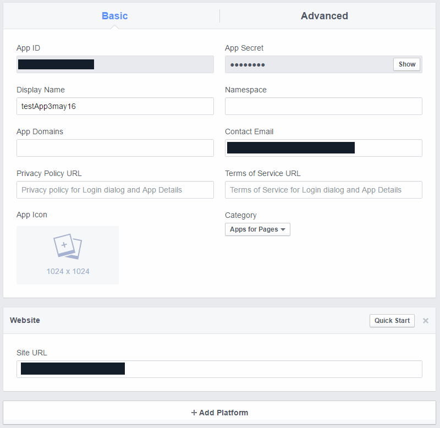Select the Basic settings tab
Screen dimensions: 440x428
pos(114,16)
